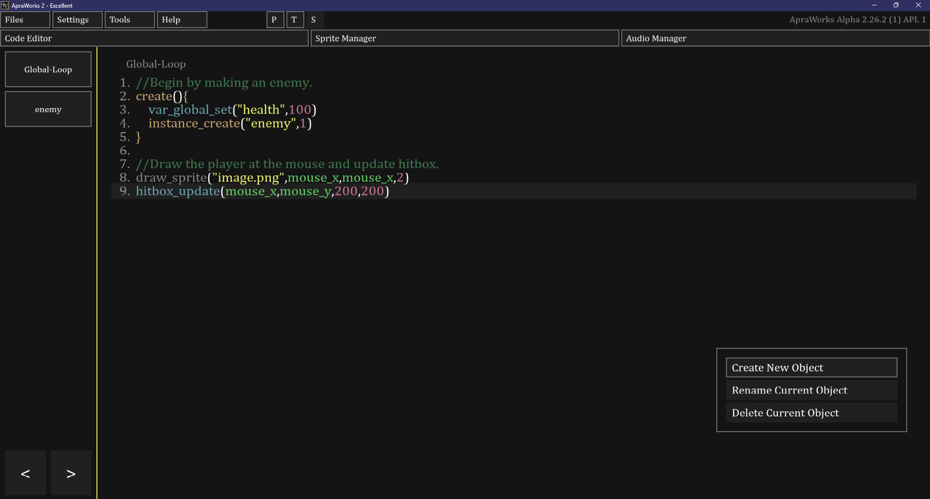This screenshot has height=499, width=930.
Task: Open the Tools menu
Action: pyautogui.click(x=130, y=20)
